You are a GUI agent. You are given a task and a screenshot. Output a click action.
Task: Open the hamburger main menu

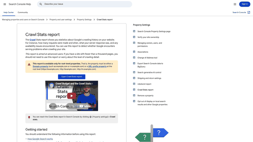[x=5, y=4]
